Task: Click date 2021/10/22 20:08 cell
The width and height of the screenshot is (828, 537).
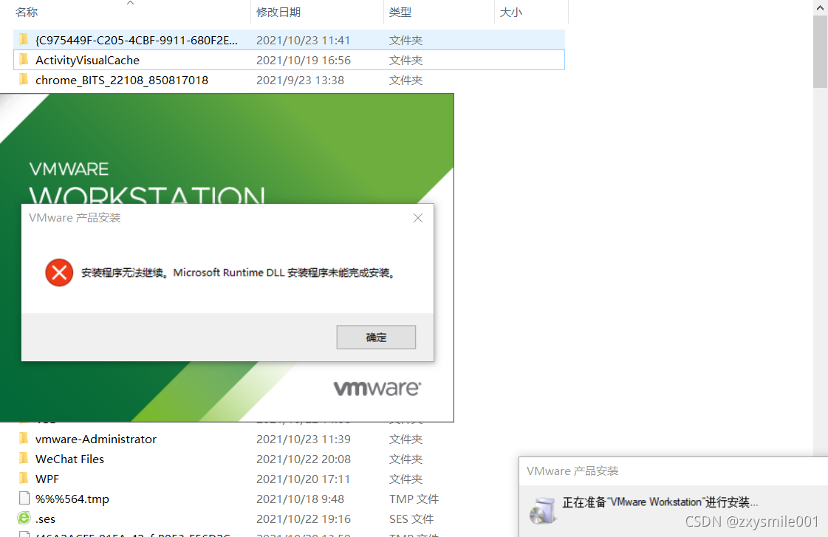Action: (x=303, y=459)
